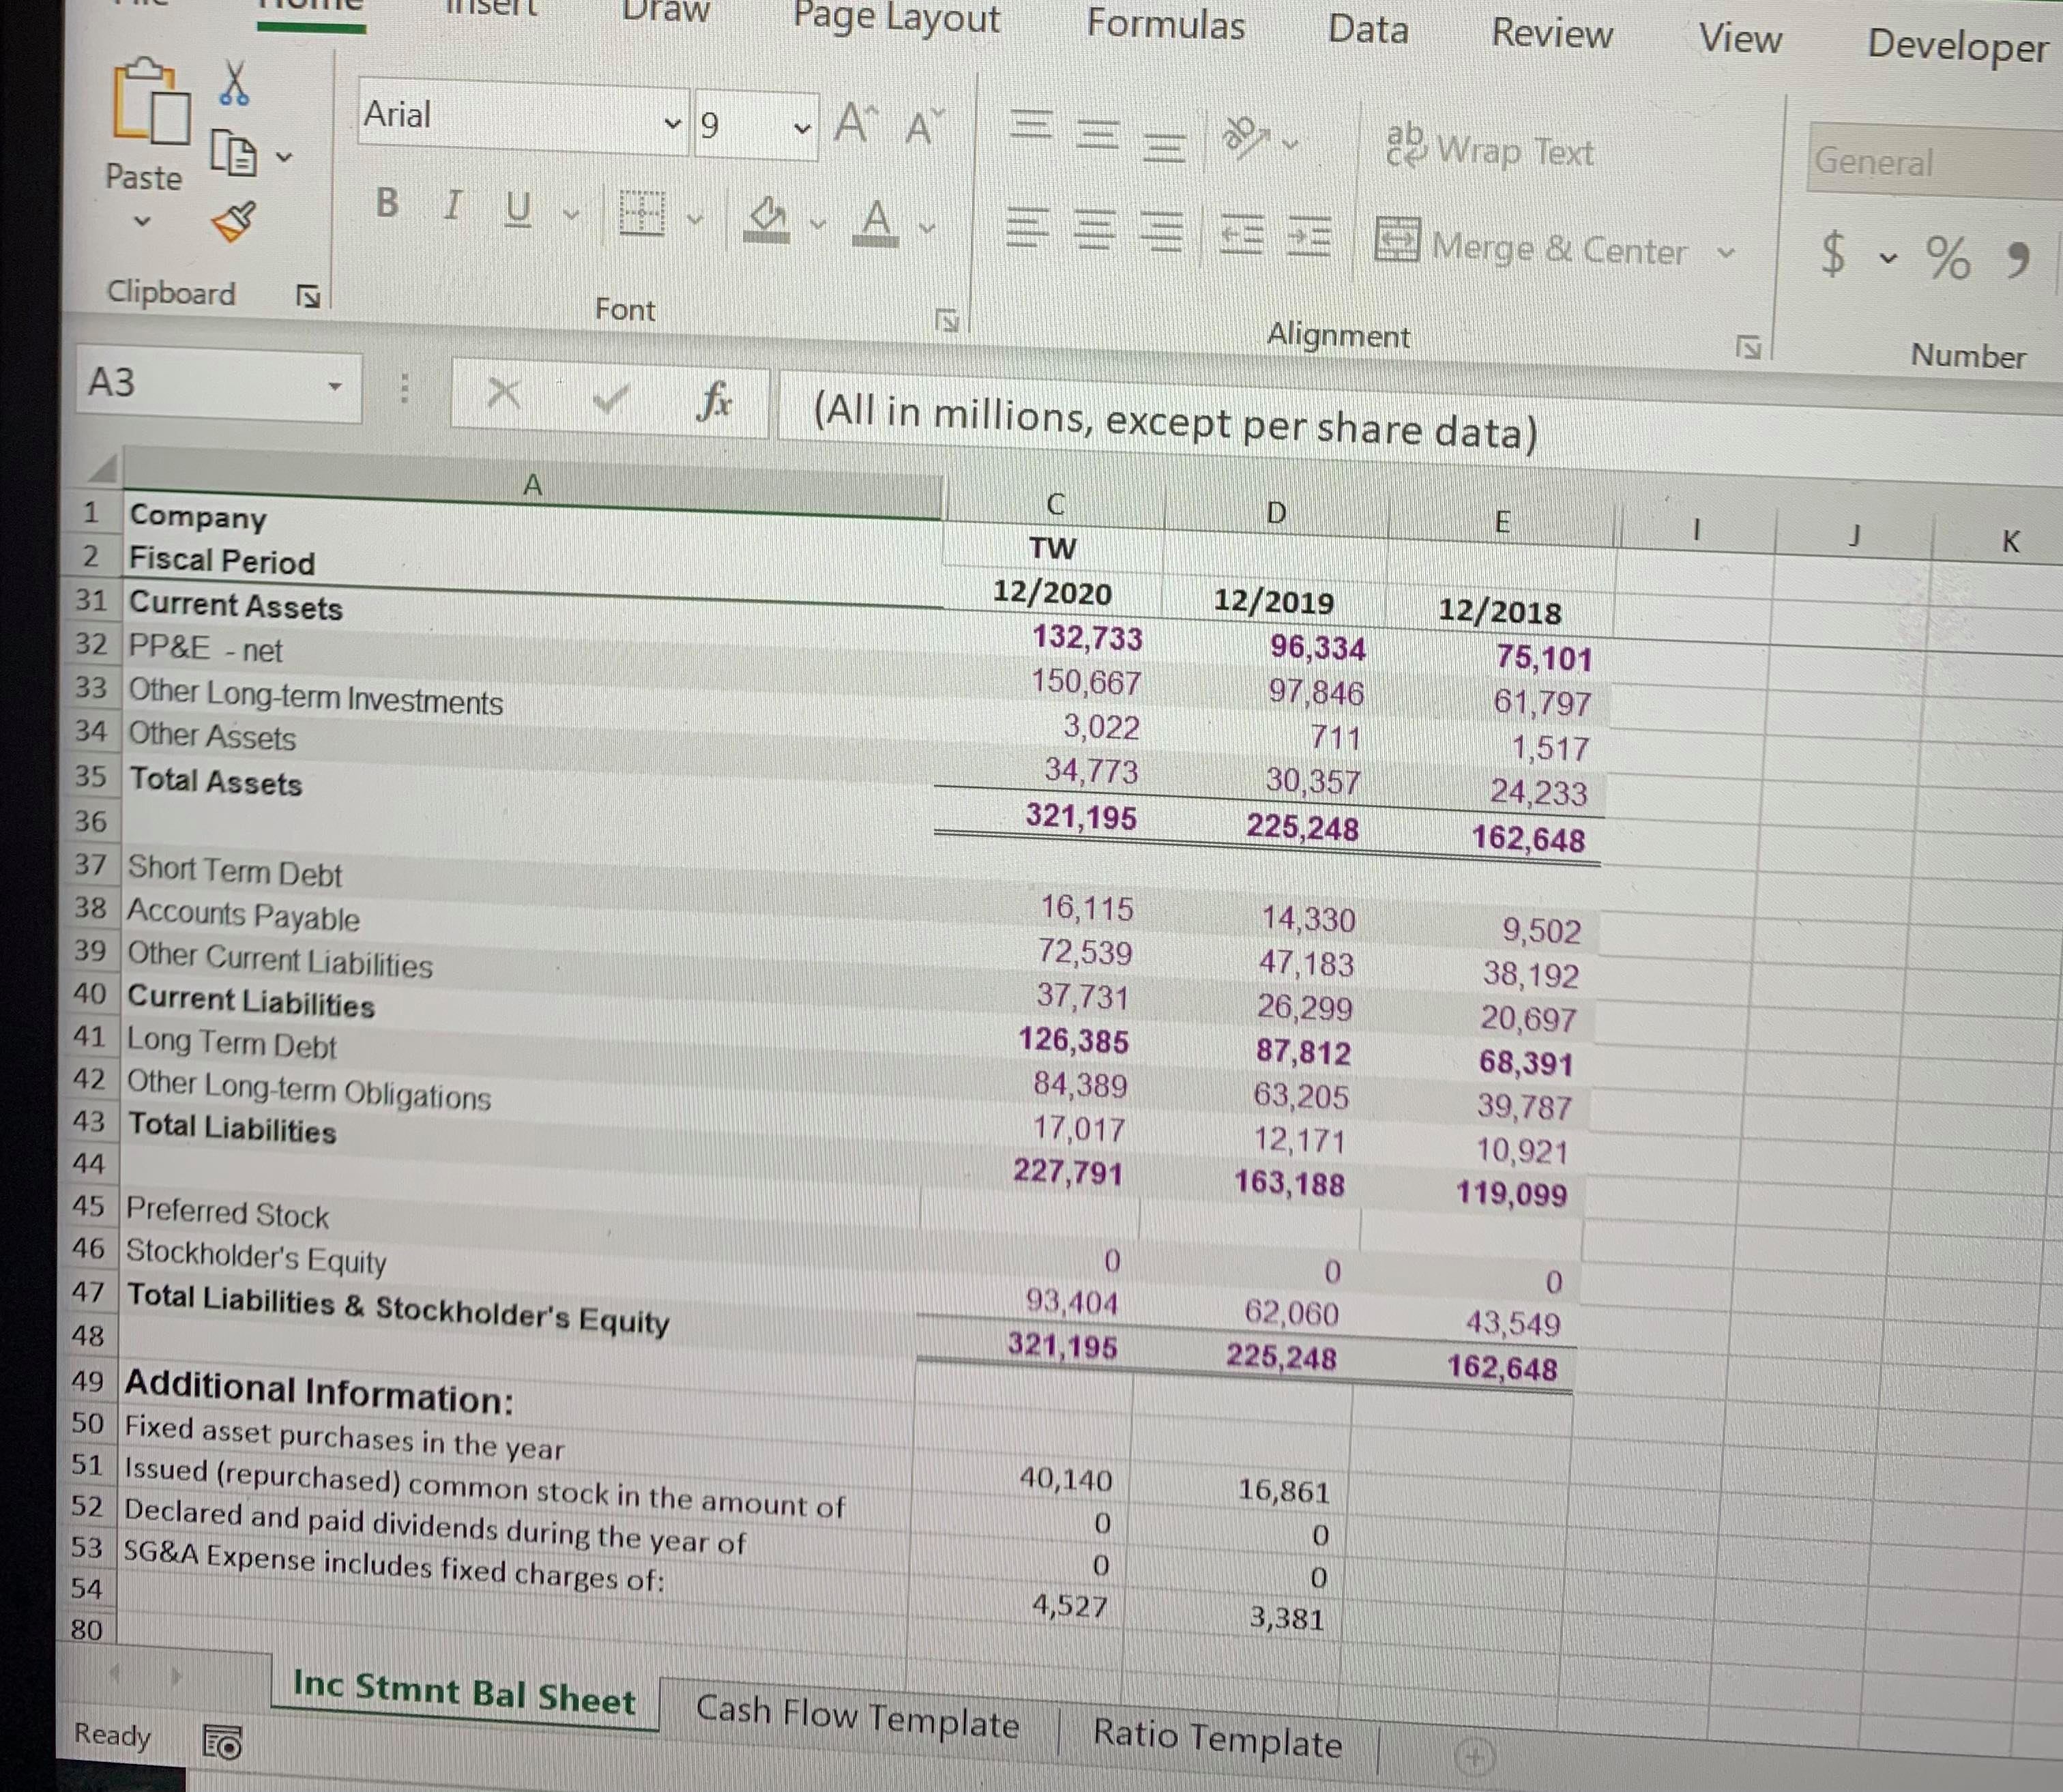
Task: Expand the Borders dropdown
Action: tap(697, 222)
